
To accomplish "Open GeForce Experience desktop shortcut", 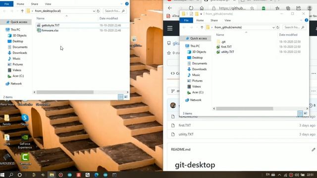I will point(25,142).
